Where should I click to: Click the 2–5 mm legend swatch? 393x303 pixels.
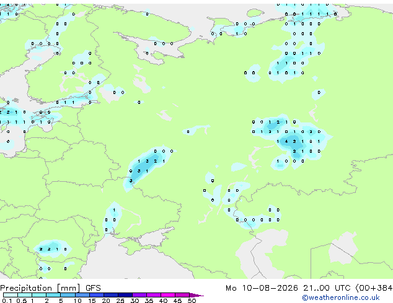pyautogui.click(x=53, y=295)
